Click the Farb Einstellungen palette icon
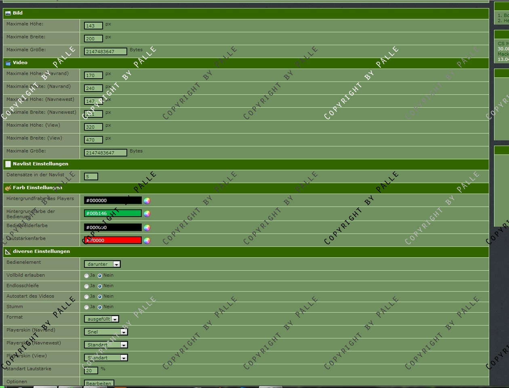The width and height of the screenshot is (509, 388). coord(8,188)
